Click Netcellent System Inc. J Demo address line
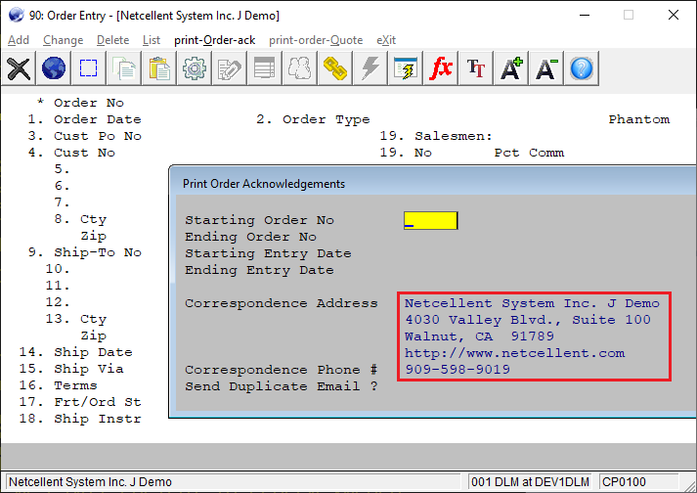Image resolution: width=697 pixels, height=493 pixels. pyautogui.click(x=532, y=303)
